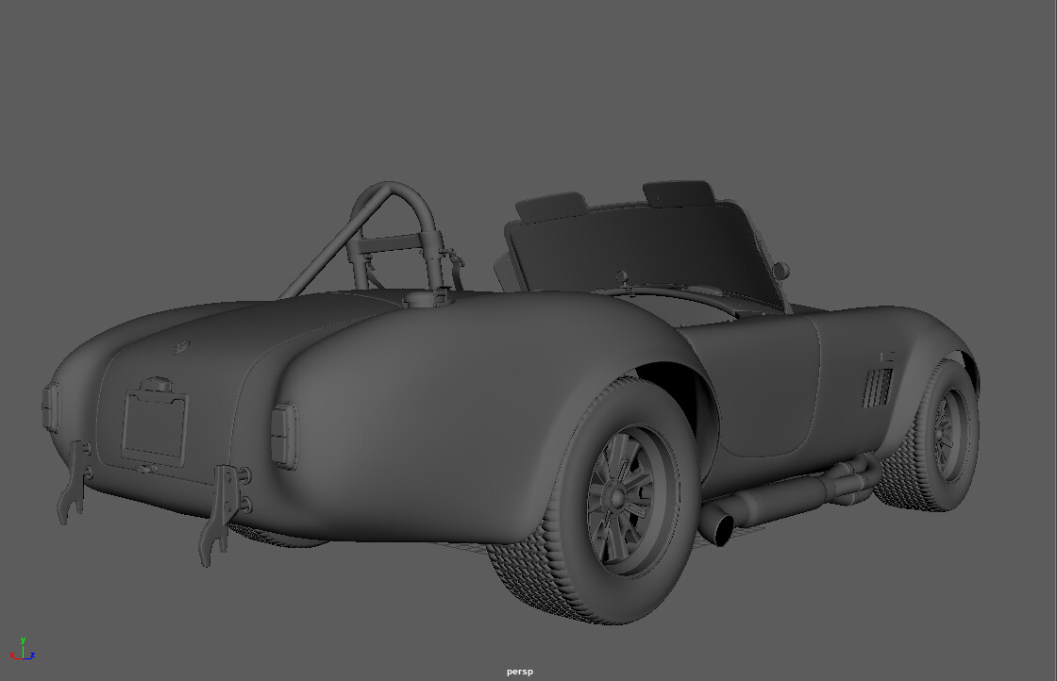Screen dimensions: 1057x681
Task: Select the round side mirror by the windshield
Action: point(780,272)
